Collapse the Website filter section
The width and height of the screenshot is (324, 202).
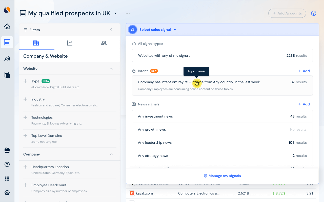[111, 69]
